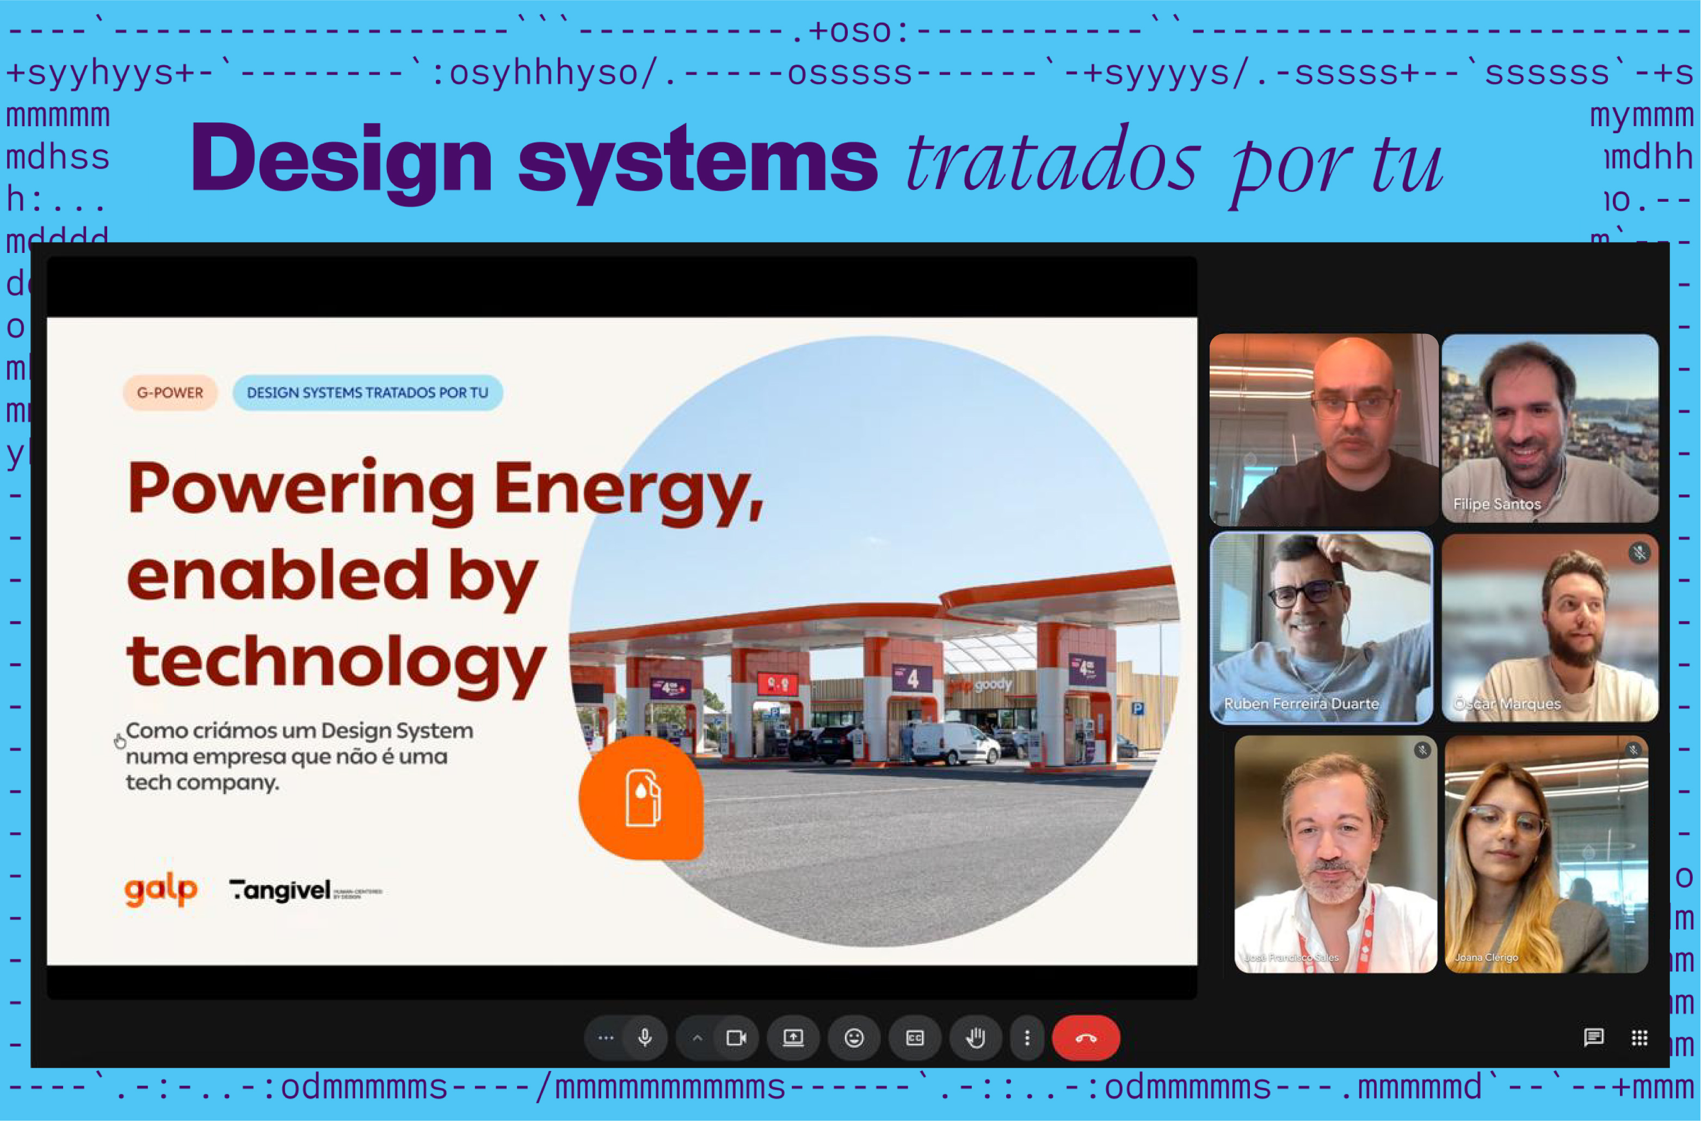Click the orange fuel pump icon on slide
The height and width of the screenshot is (1121, 1701).
pos(642,798)
